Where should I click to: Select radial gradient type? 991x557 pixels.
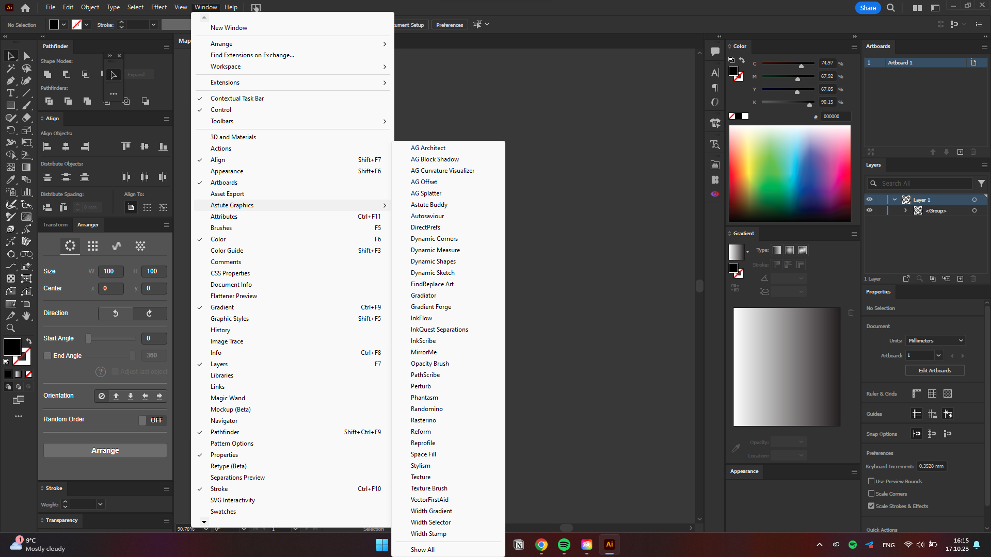790,250
